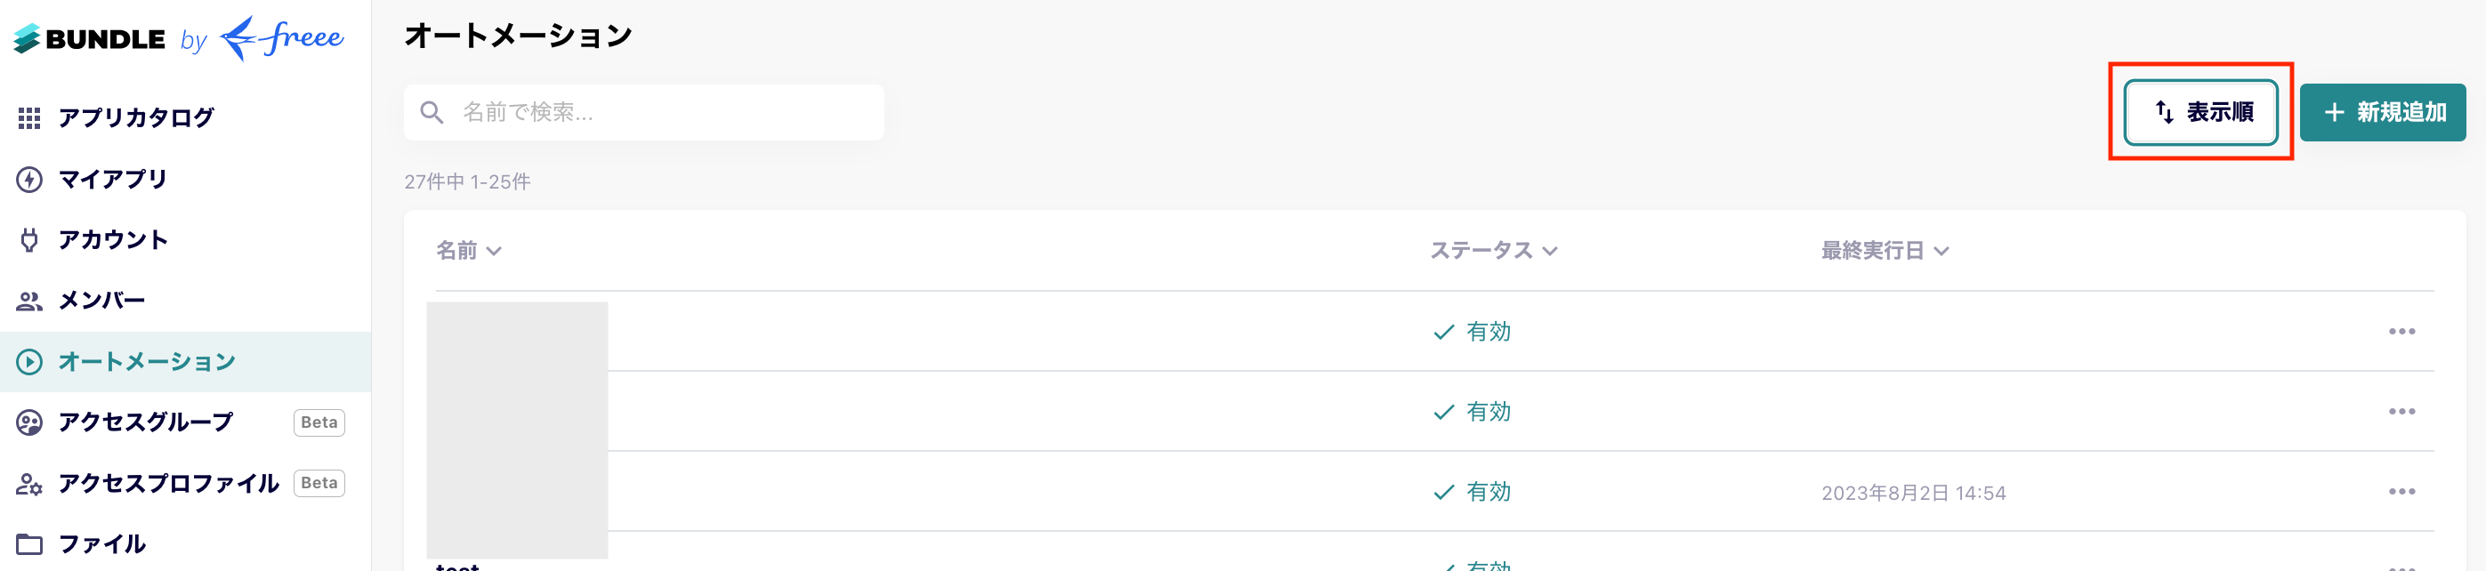Open the 最終実行日 column sort dropdown
Image resolution: width=2486 pixels, height=571 pixels.
tap(1941, 251)
